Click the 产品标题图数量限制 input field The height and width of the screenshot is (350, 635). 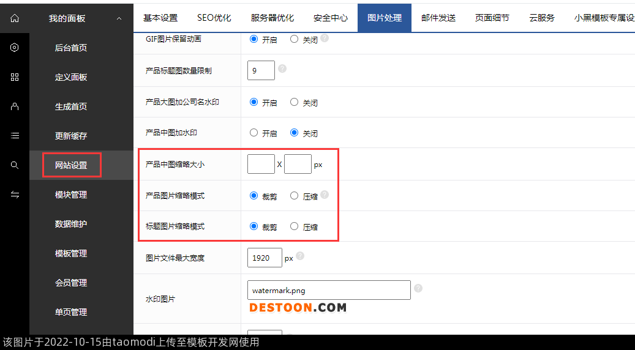click(261, 70)
